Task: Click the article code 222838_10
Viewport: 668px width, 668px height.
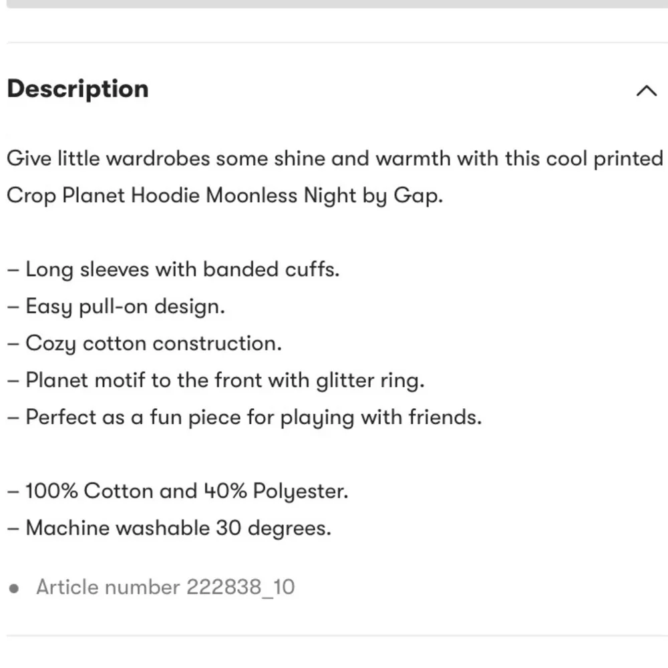Action: click(x=240, y=587)
